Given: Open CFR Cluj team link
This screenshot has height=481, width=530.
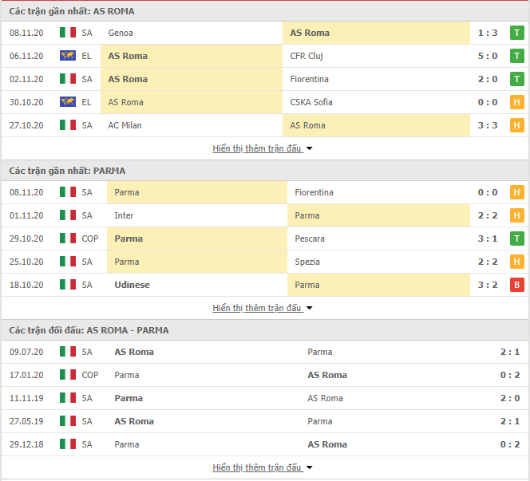Looking at the screenshot, I should [307, 56].
